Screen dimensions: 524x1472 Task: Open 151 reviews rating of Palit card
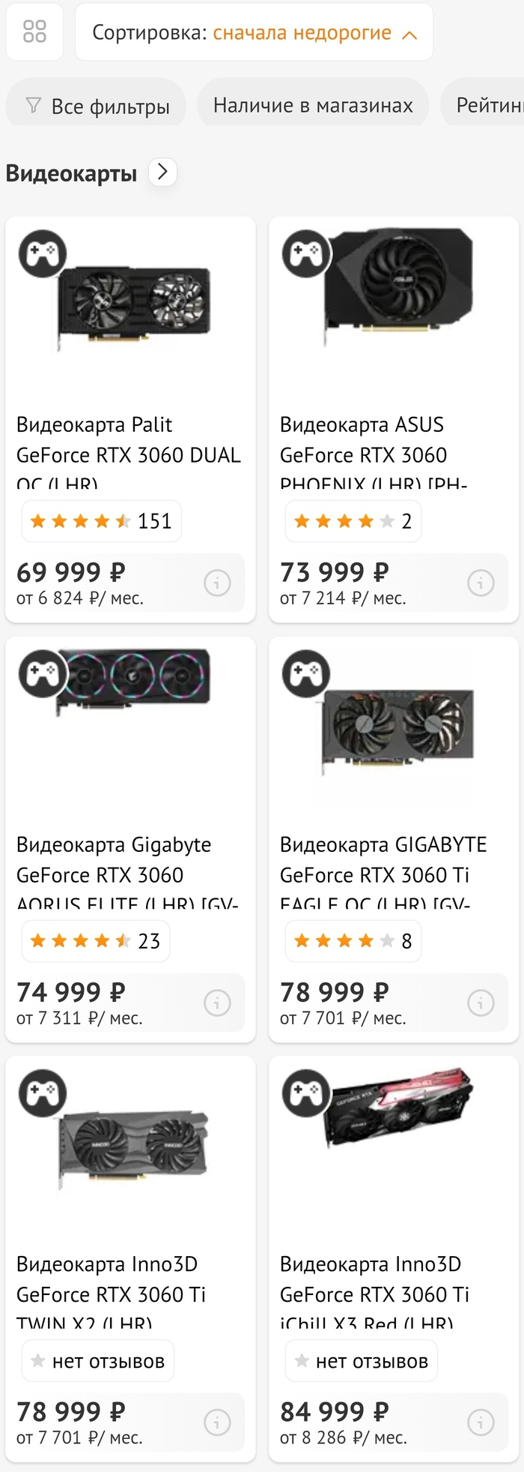point(102,521)
